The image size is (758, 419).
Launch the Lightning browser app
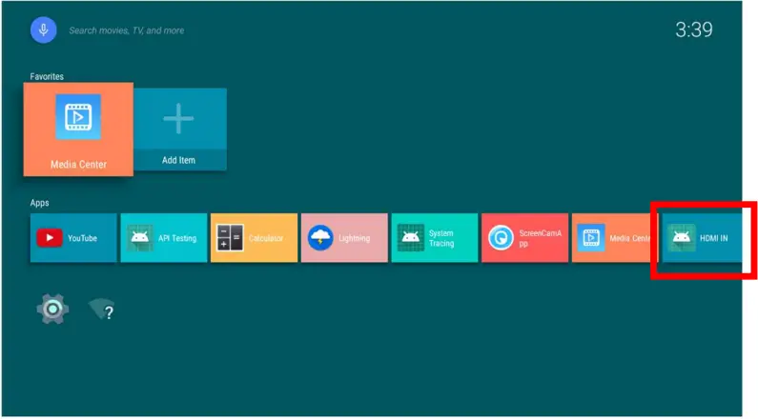coord(345,238)
